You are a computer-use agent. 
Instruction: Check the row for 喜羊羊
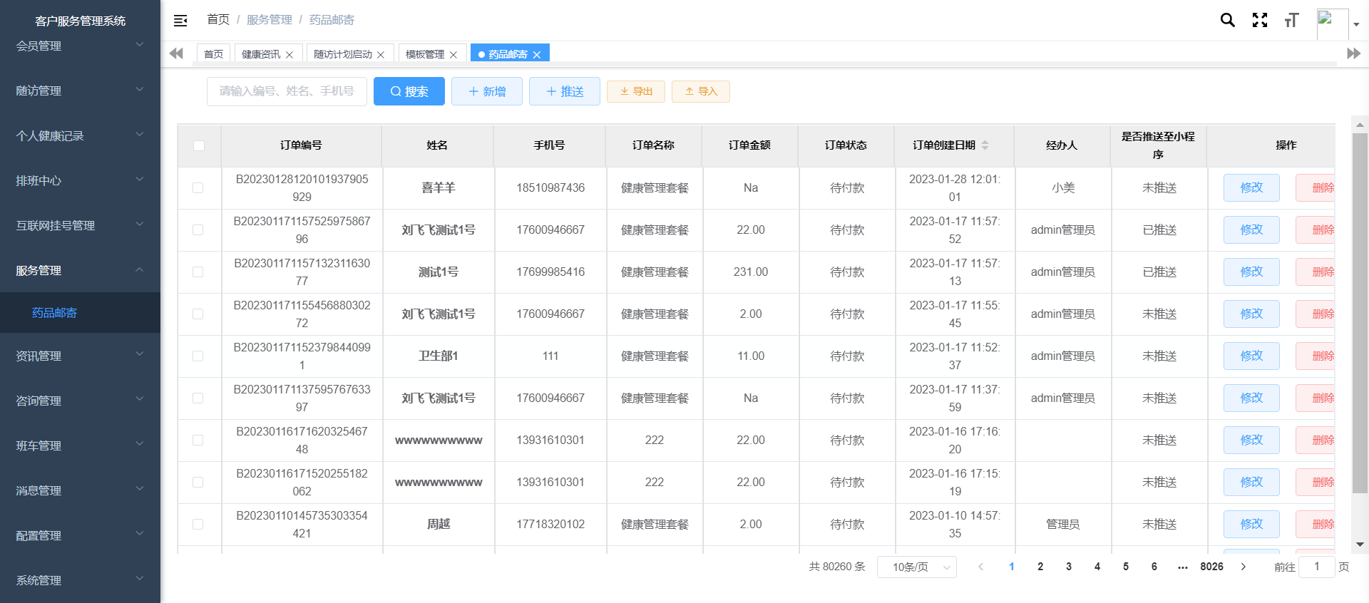click(198, 188)
